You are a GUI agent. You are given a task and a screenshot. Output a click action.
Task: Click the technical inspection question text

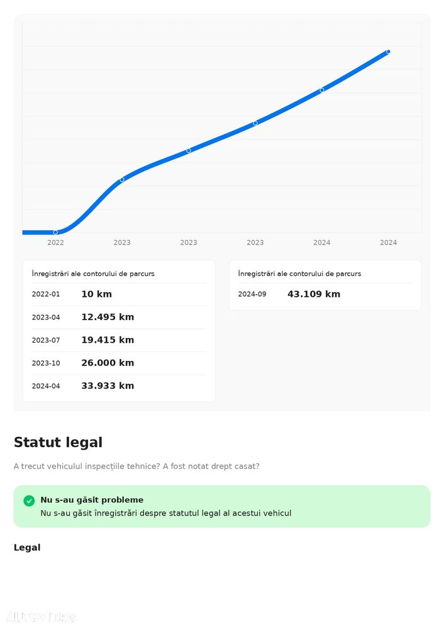(x=136, y=466)
